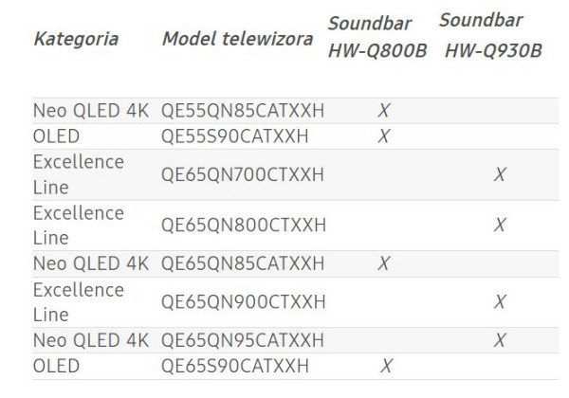Click the X mark in the QE65QN700CTXXH row

(499, 174)
